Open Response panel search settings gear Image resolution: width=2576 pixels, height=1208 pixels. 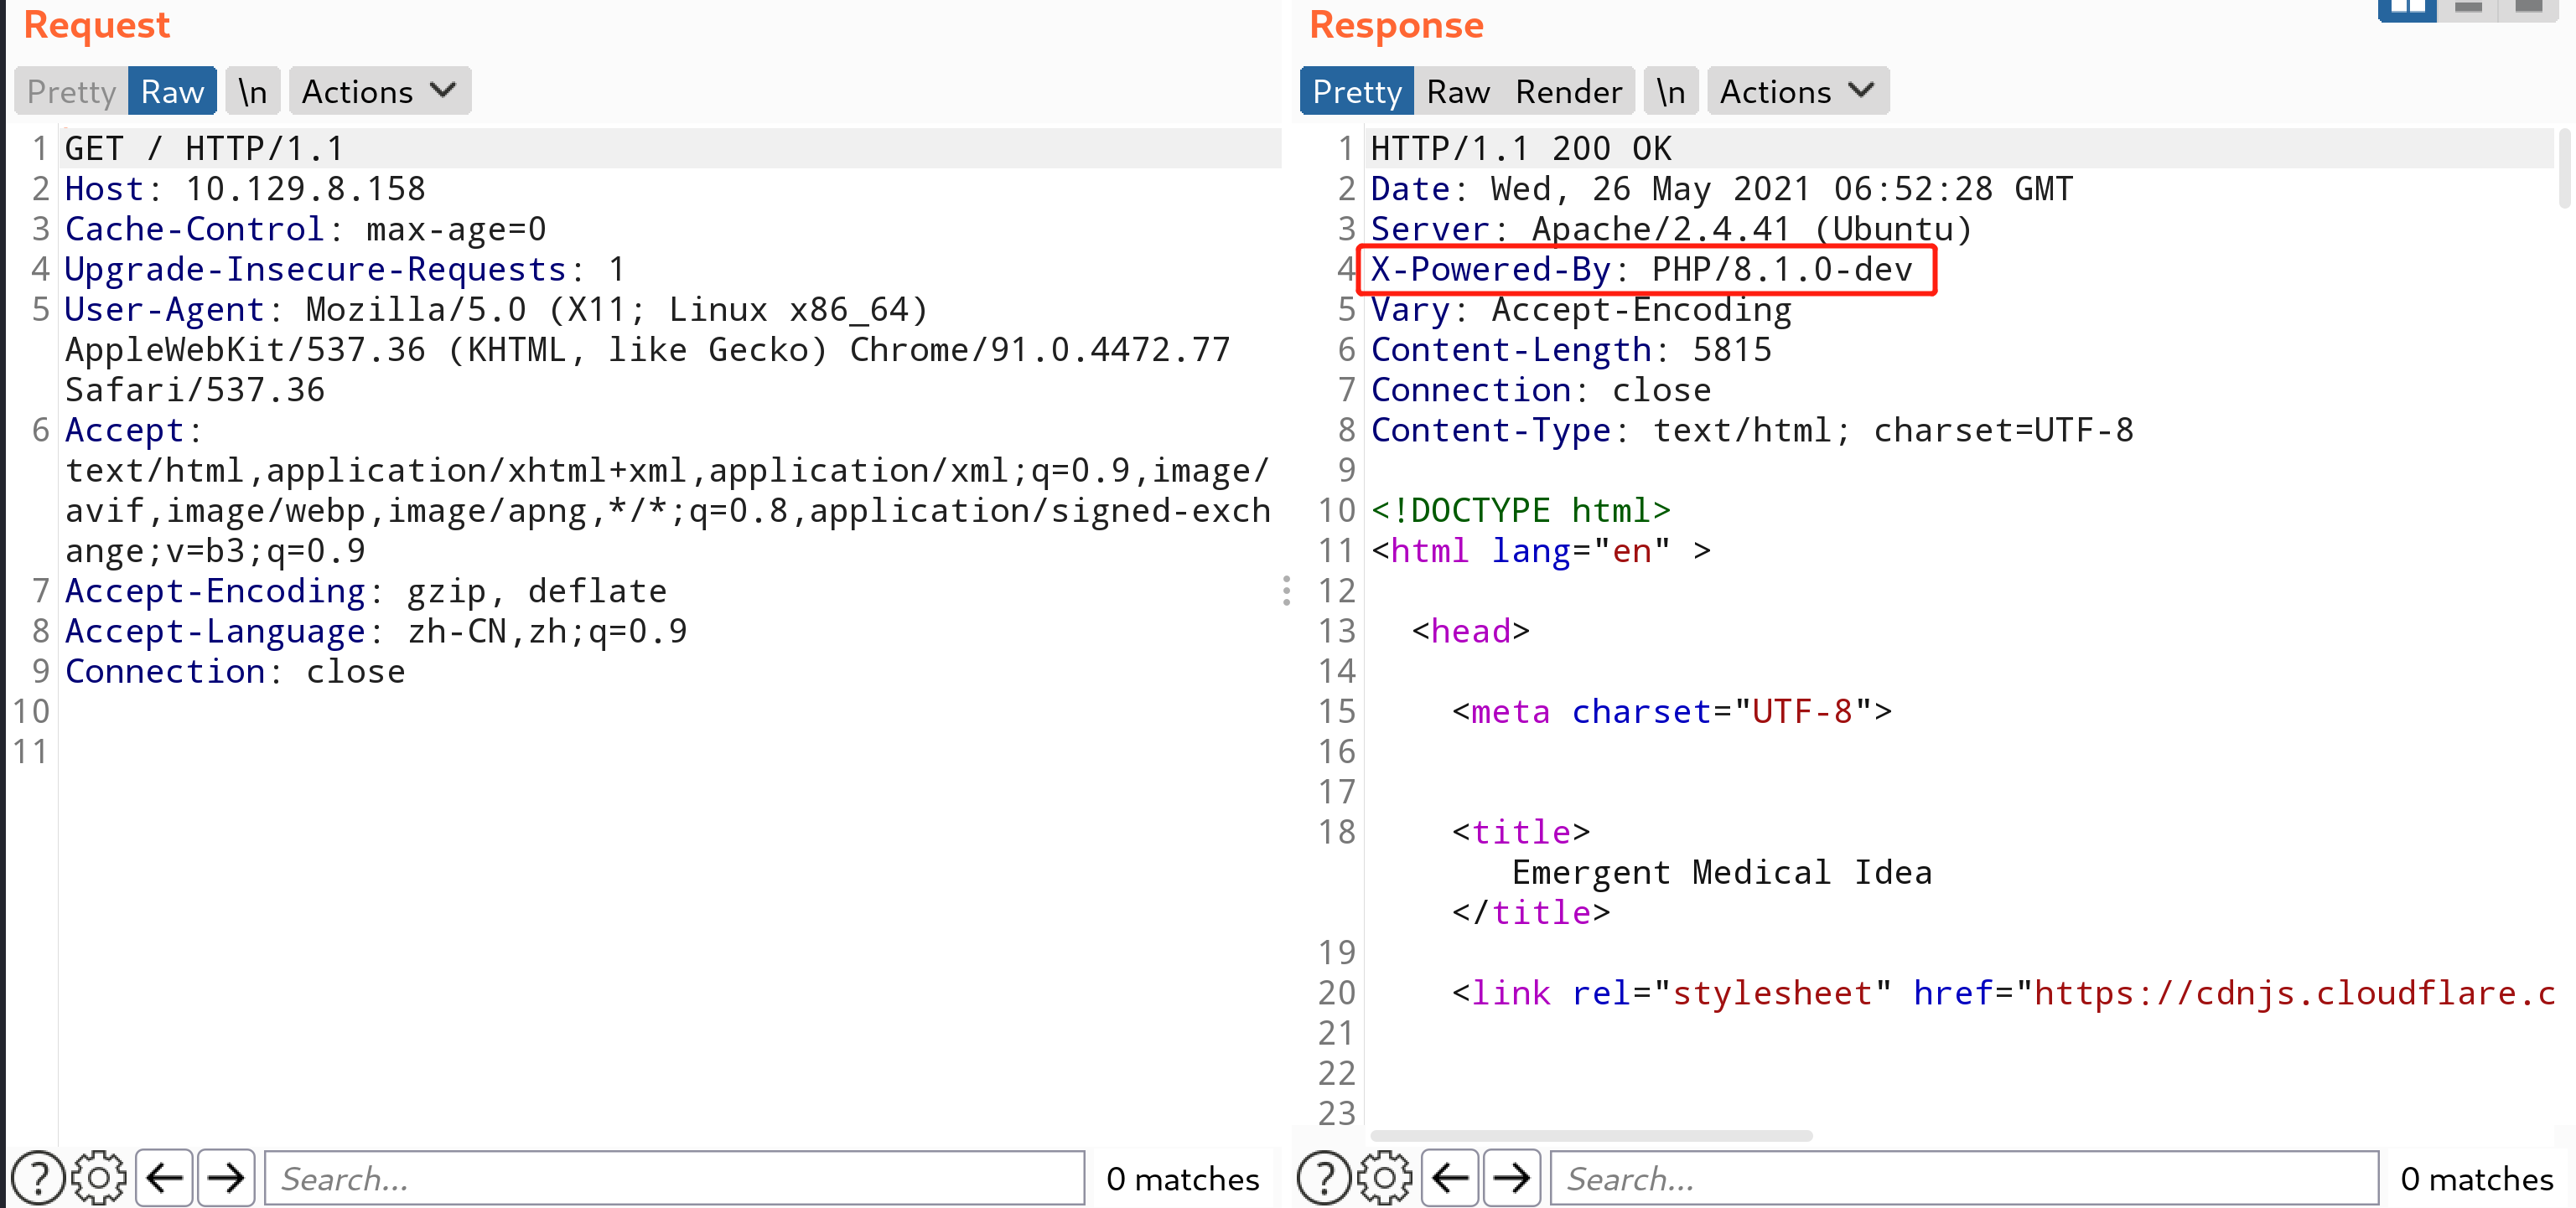(1384, 1178)
